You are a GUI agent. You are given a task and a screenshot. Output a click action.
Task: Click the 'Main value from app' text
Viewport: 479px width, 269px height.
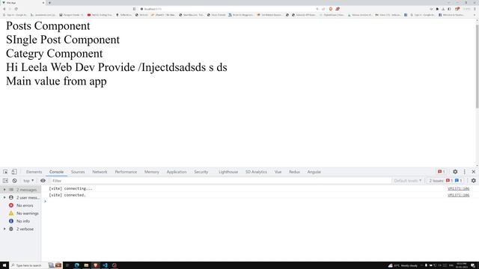pyautogui.click(x=57, y=81)
